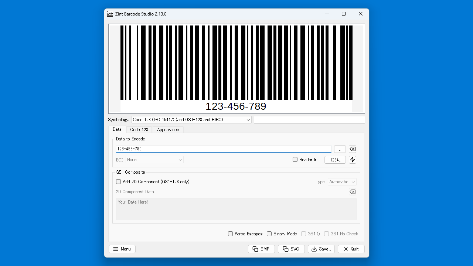Copy barcode to clipboard as SVG
This screenshot has width=473, height=266.
coord(291,249)
